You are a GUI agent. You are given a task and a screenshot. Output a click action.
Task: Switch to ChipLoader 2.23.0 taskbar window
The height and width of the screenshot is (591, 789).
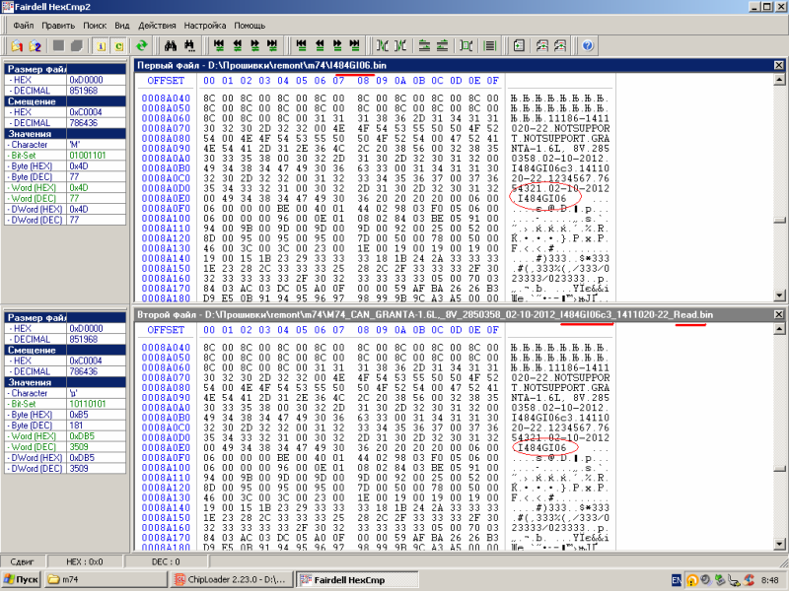click(x=232, y=580)
